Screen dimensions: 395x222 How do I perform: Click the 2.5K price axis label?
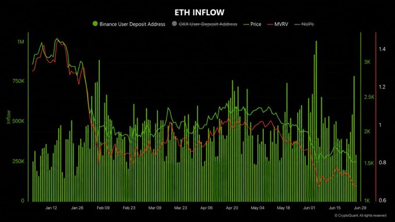pos(369,97)
